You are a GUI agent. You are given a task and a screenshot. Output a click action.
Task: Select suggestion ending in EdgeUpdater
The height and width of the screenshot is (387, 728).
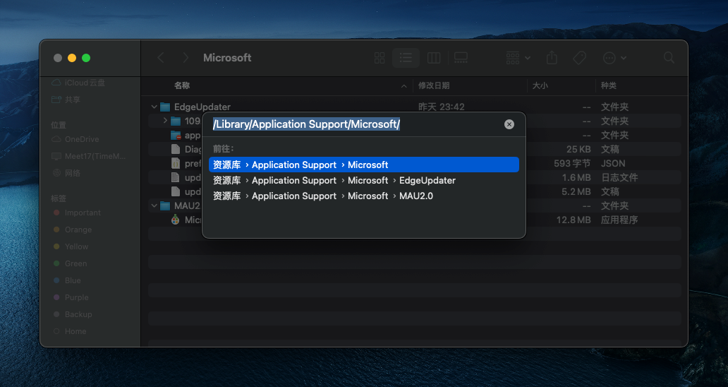click(x=364, y=180)
